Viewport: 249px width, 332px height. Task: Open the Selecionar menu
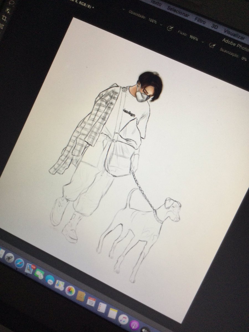point(178,12)
